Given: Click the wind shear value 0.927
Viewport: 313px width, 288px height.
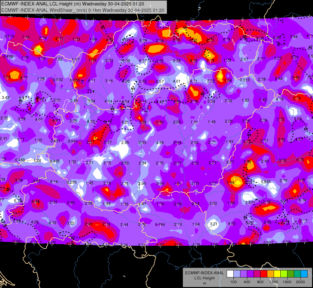Looking at the screenshot, I should (269, 243).
